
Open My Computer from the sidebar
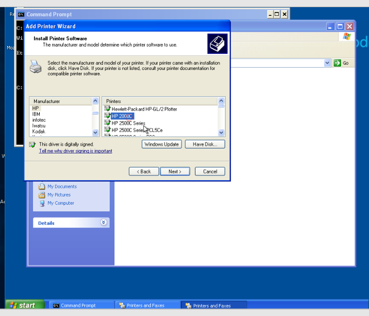(60, 203)
